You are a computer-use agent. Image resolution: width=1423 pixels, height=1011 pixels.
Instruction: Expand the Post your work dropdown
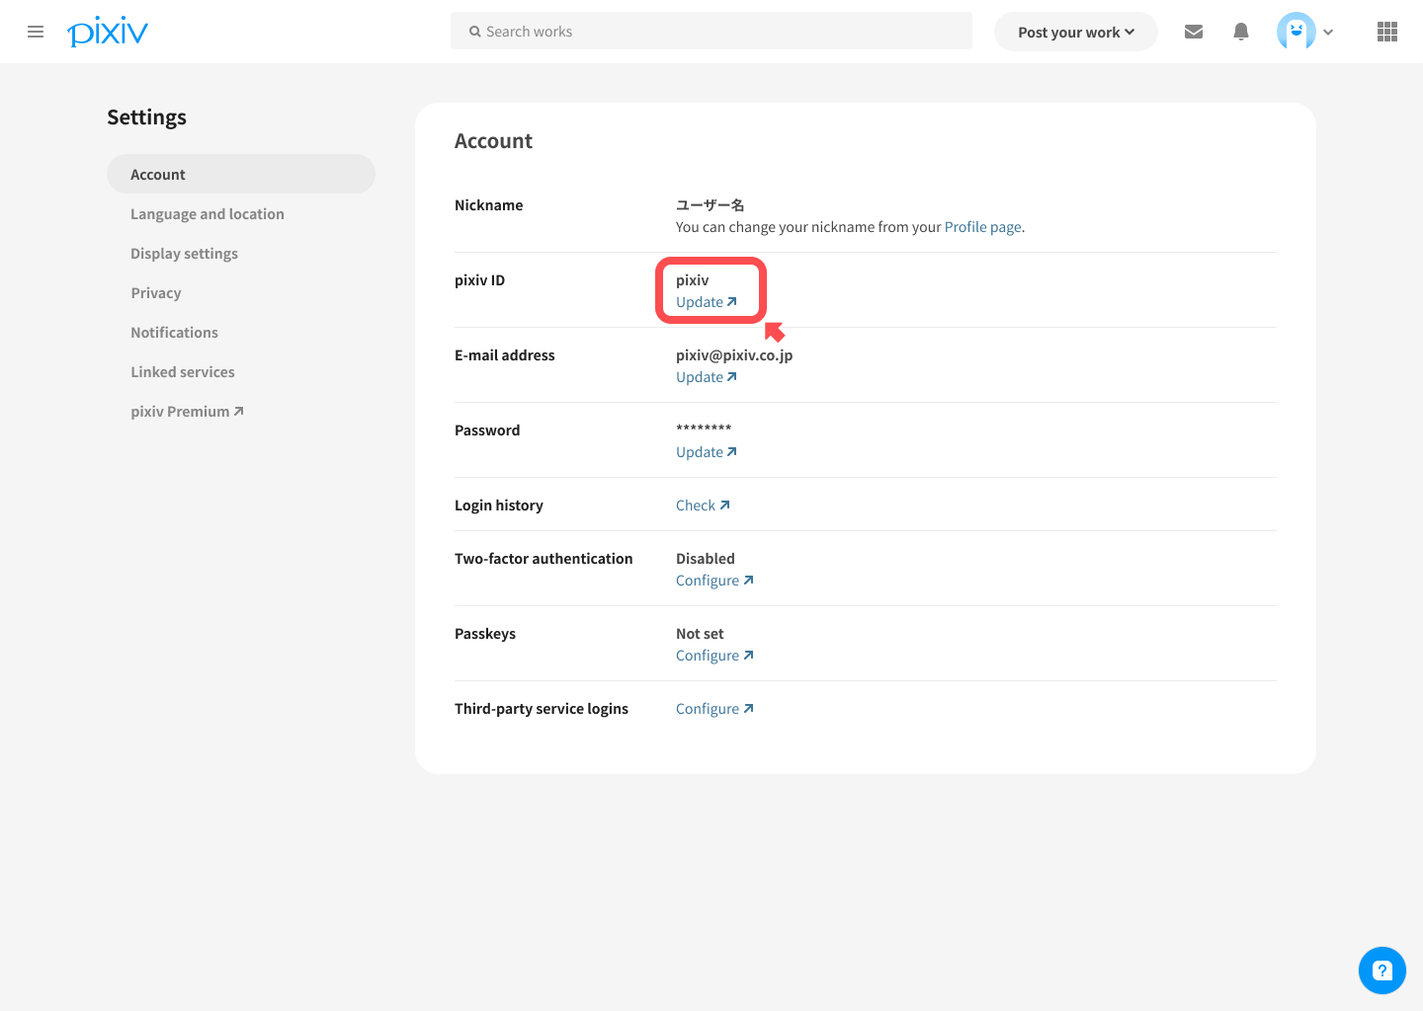click(x=1075, y=31)
